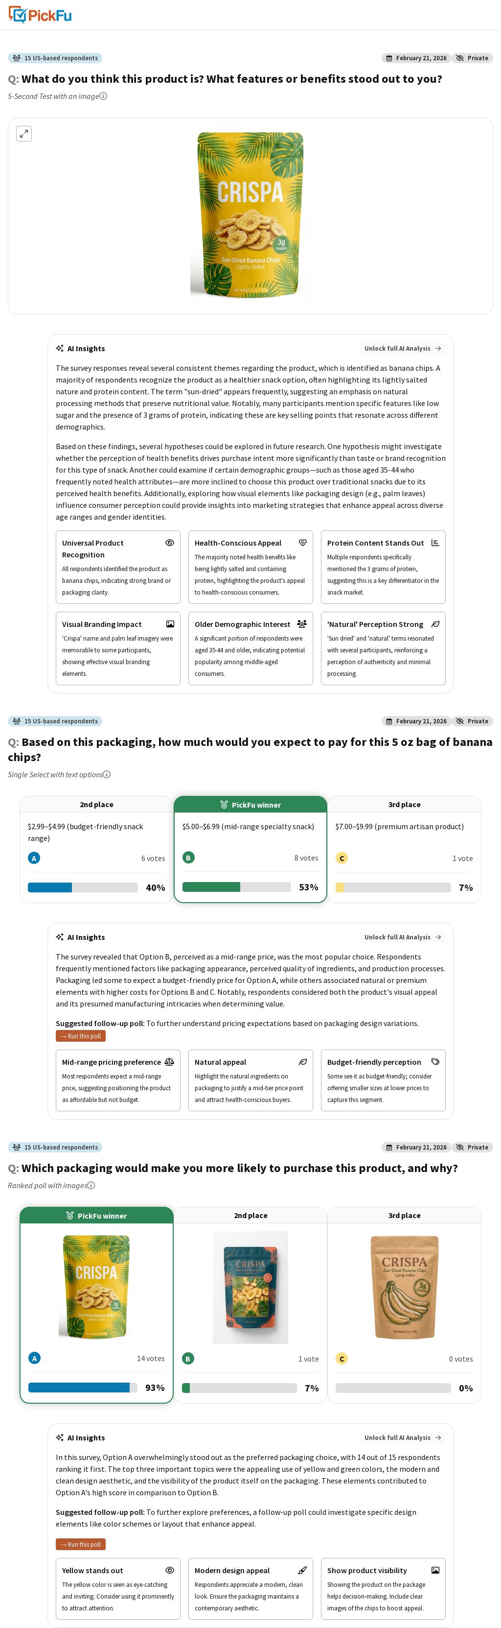Select option B circle for $5.00–$6.99
The height and width of the screenshot is (1628, 501).
(x=188, y=858)
